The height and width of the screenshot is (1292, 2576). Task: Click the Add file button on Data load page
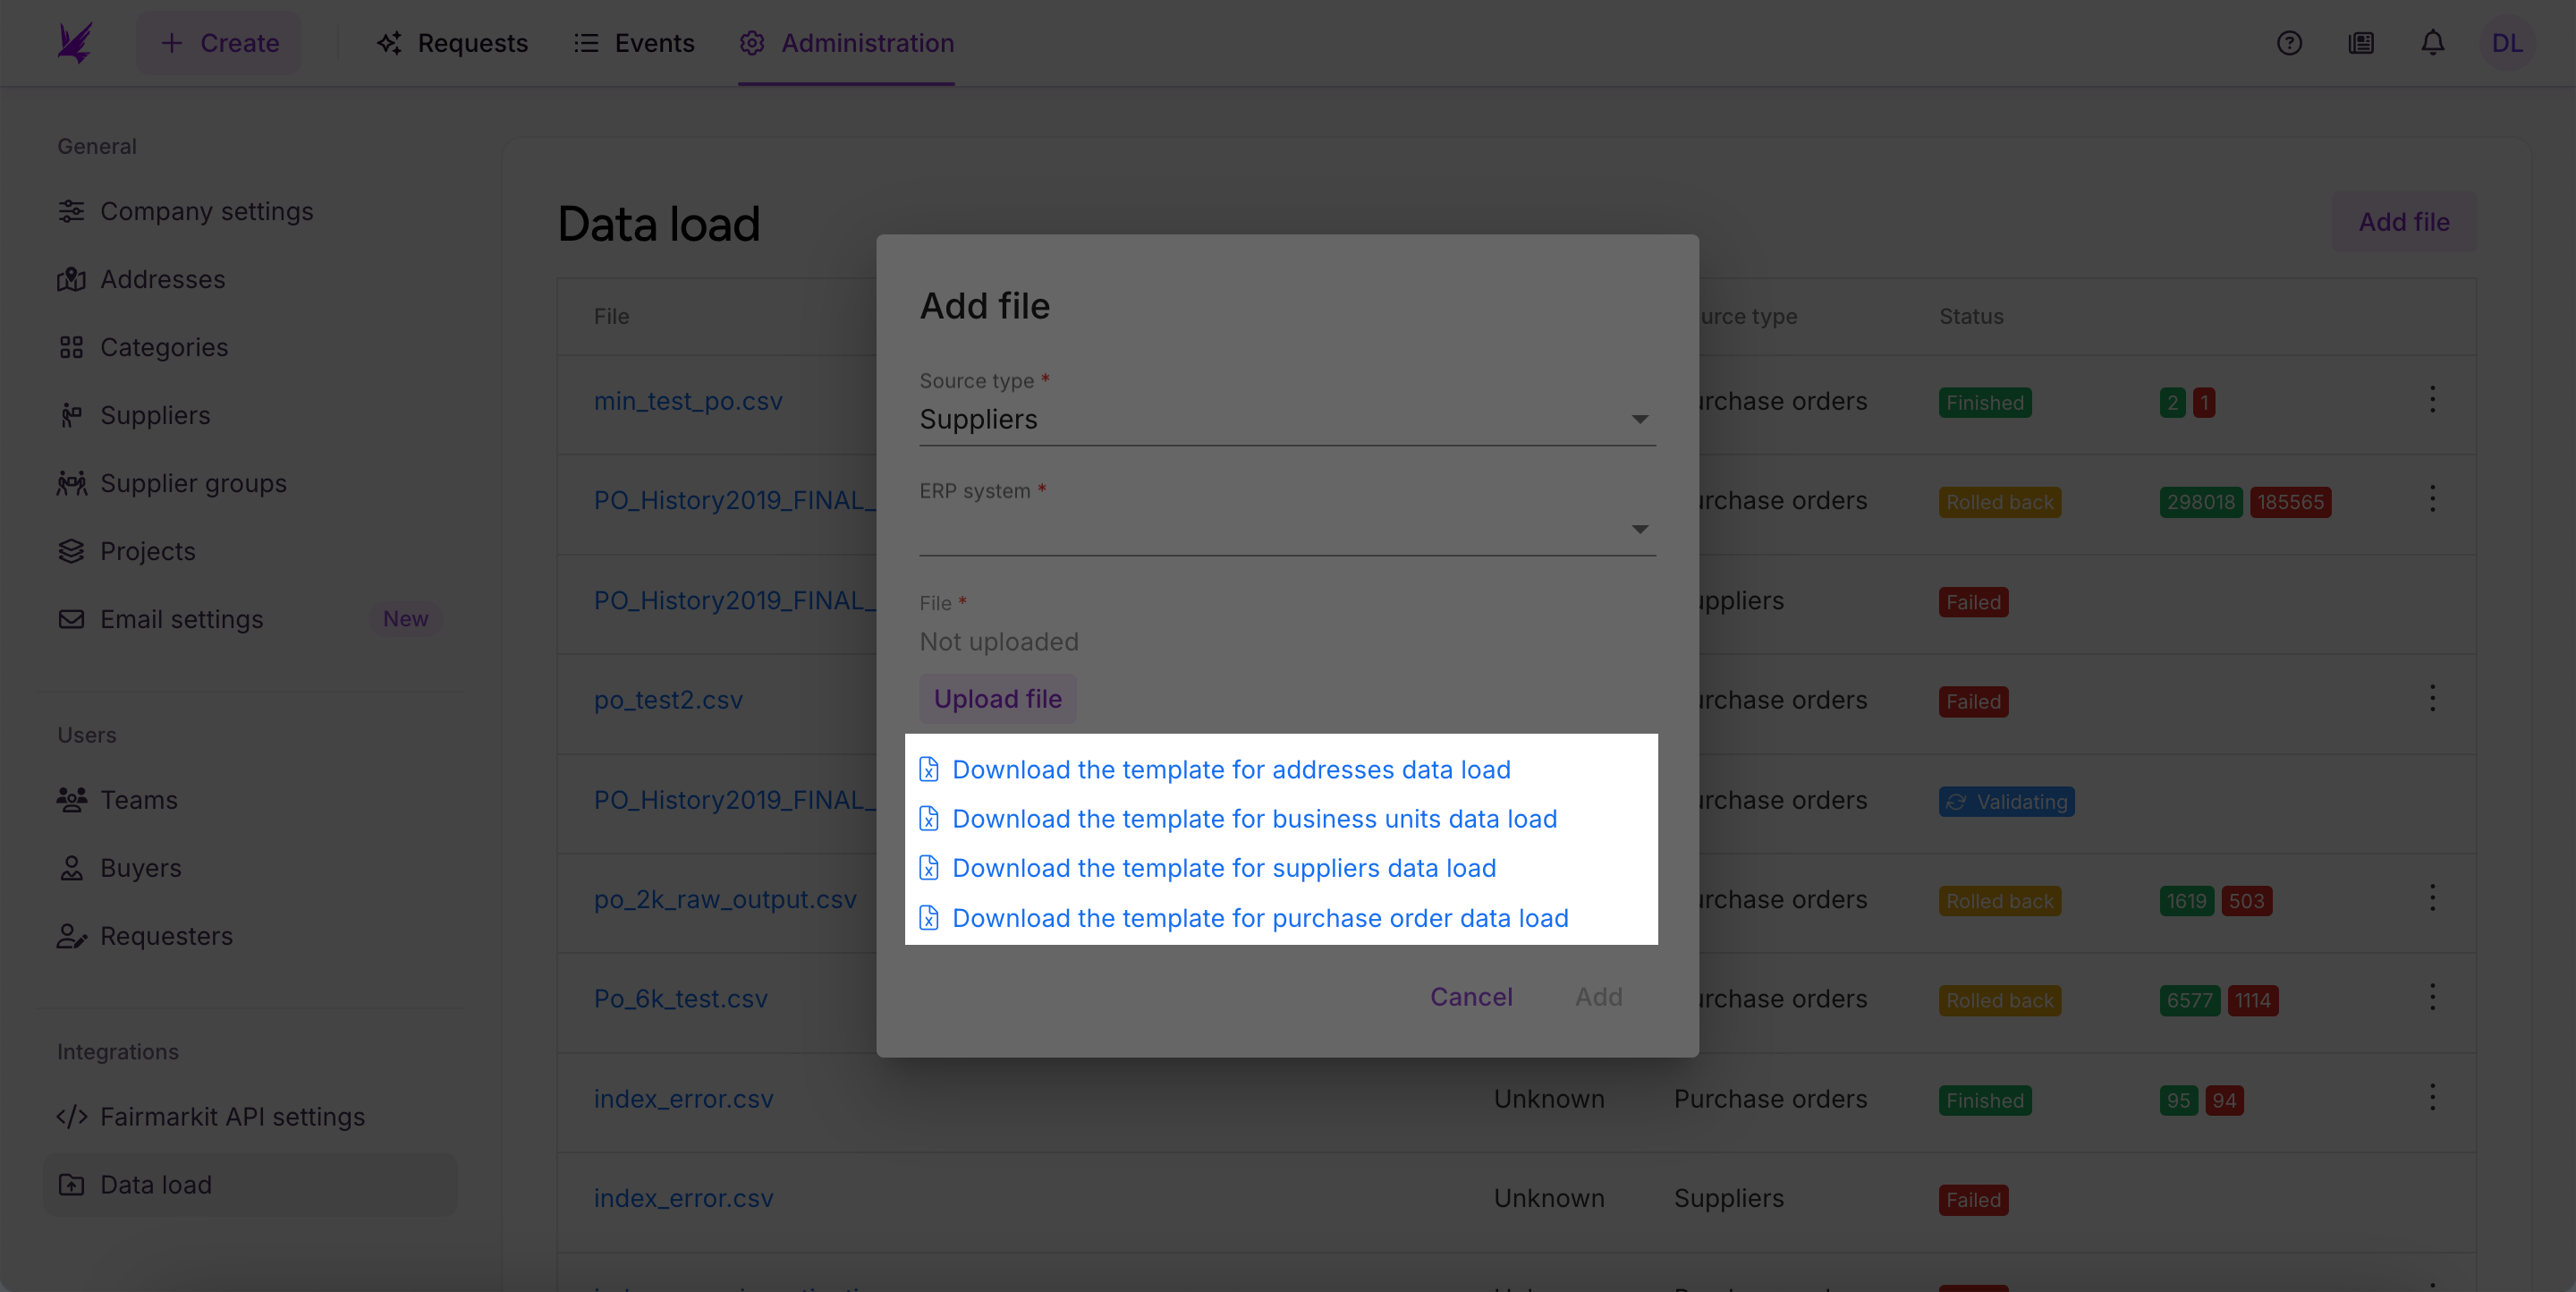[2404, 222]
